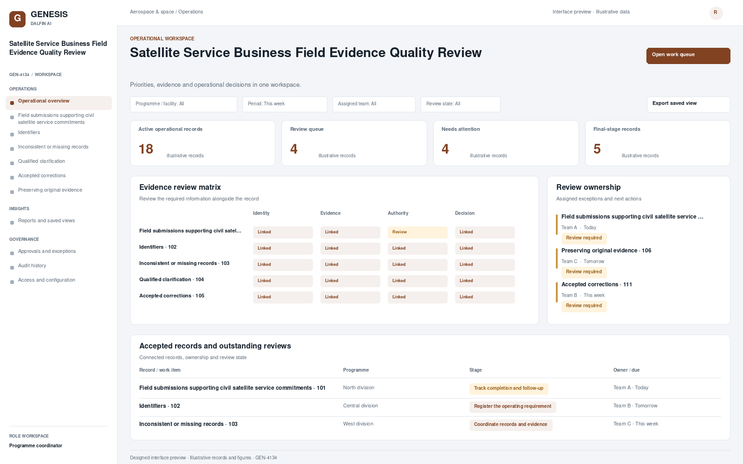Click the Review queue card
743x464 pixels.
tap(354, 143)
